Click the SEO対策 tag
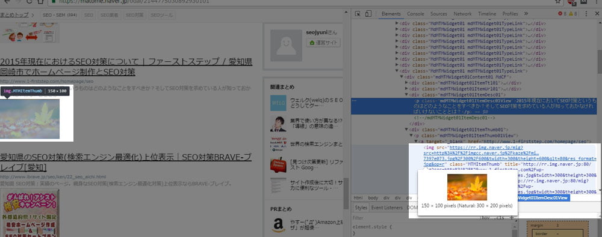Screen dimensions: 602x237 (x=134, y=16)
